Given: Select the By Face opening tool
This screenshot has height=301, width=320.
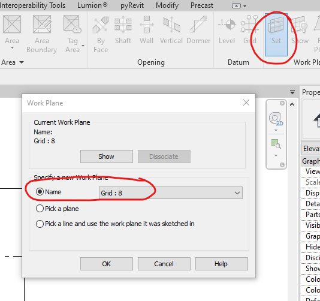Looking at the screenshot, I should tap(101, 34).
